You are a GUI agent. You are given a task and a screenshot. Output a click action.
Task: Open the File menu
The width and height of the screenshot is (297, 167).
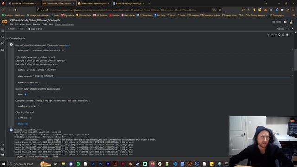[11, 24]
